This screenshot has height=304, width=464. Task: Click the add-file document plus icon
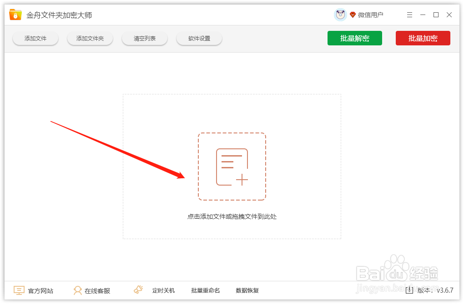232,167
